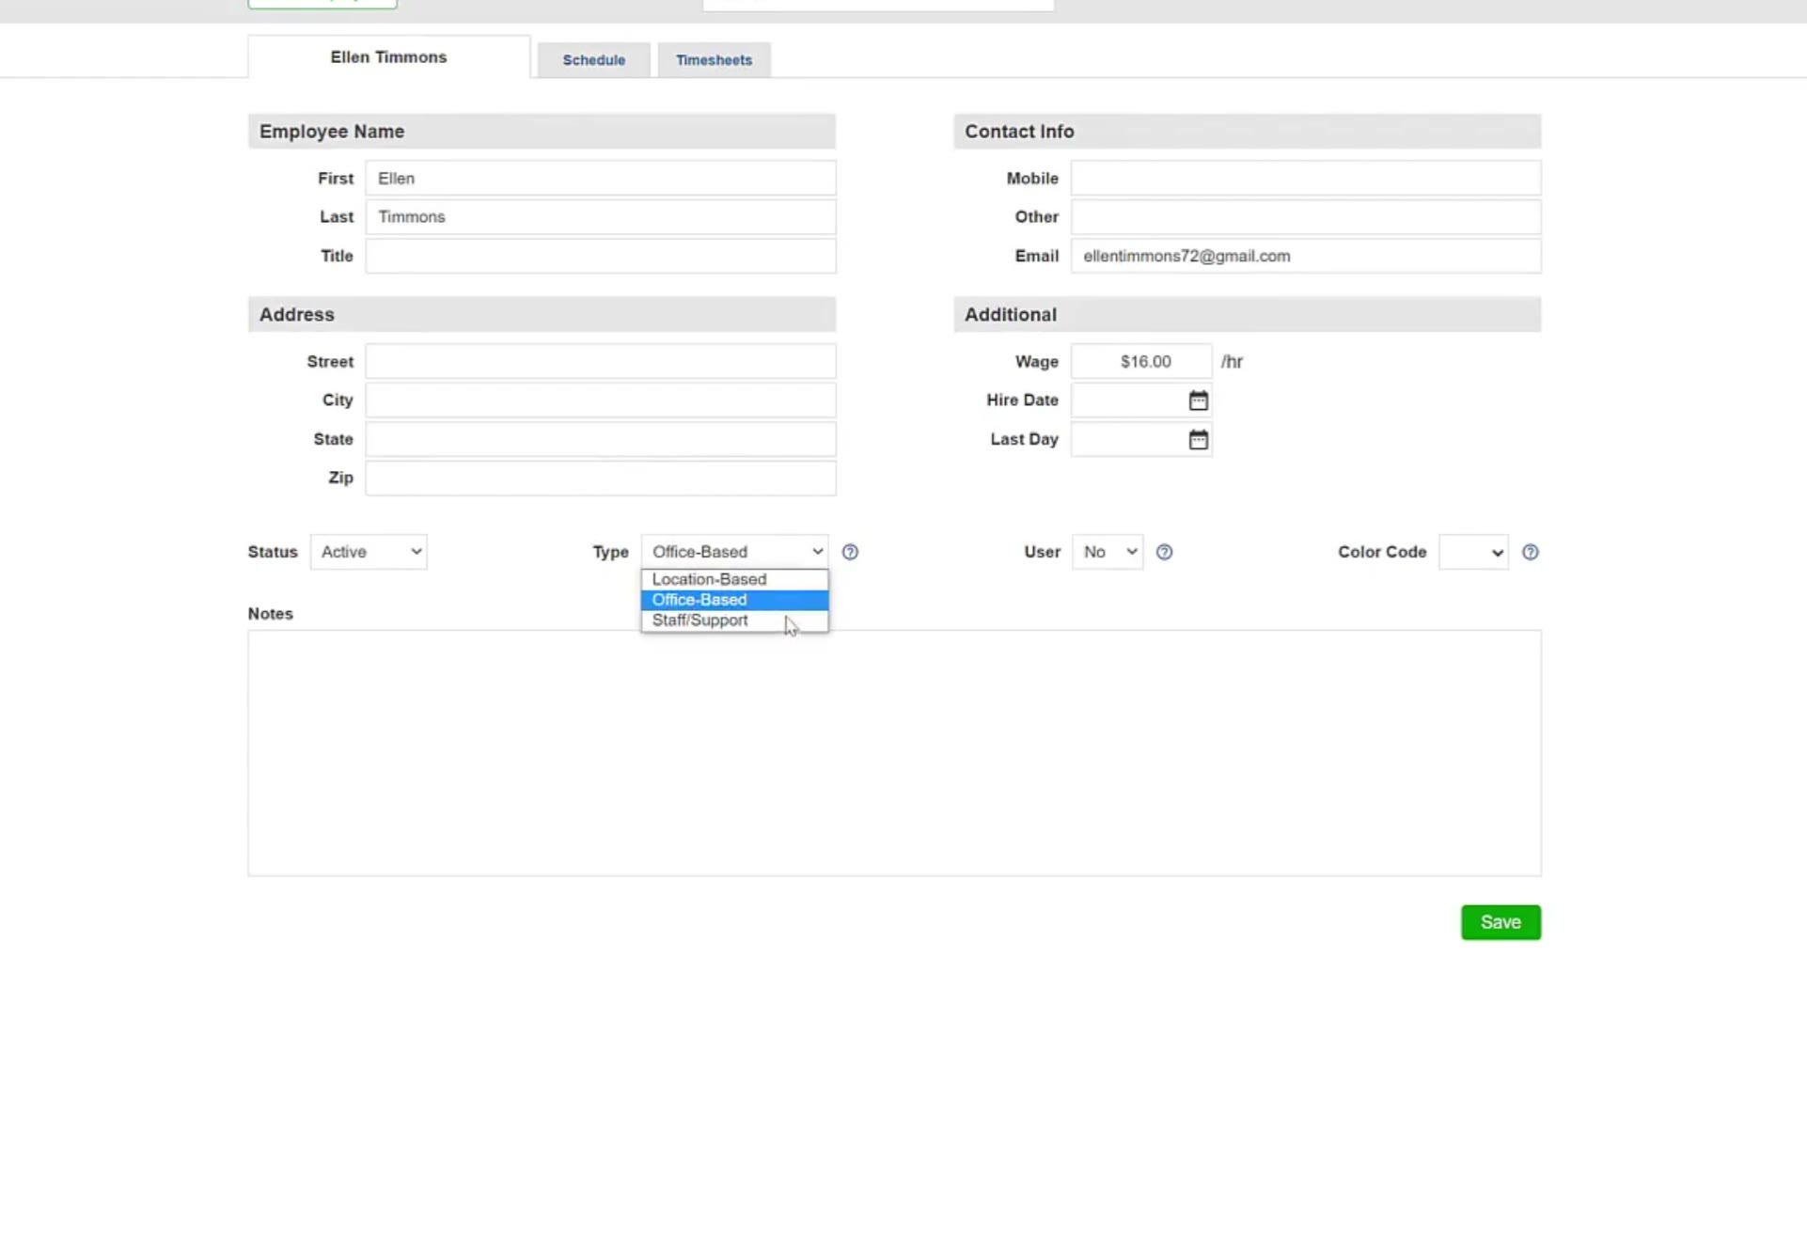
Task: Select Location-Based in the Type list
Action: click(734, 579)
